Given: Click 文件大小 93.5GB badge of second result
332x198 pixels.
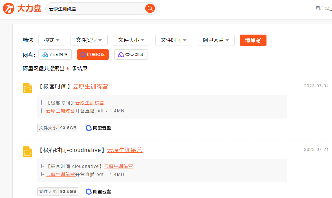Looking at the screenshot, I should pyautogui.click(x=58, y=191).
